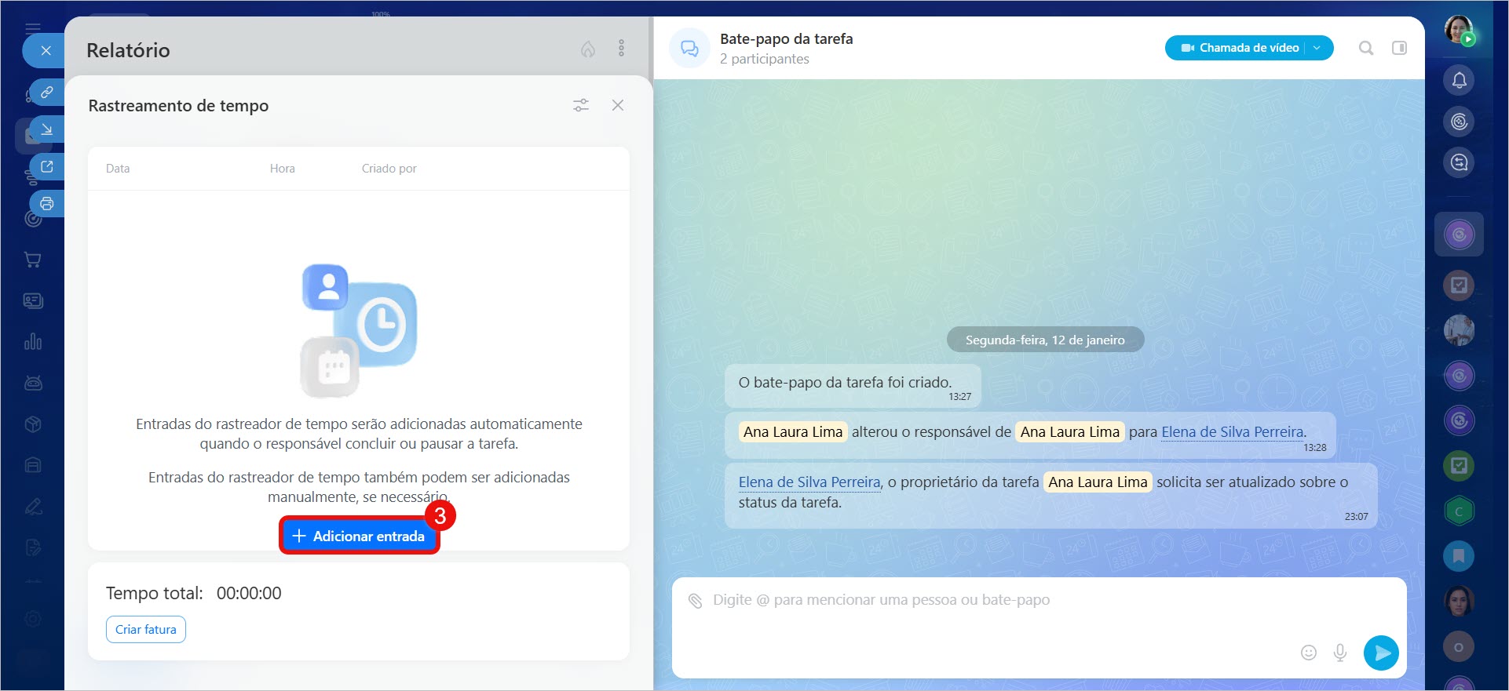
Task: Open time tracking filter settings icon
Action: (581, 105)
